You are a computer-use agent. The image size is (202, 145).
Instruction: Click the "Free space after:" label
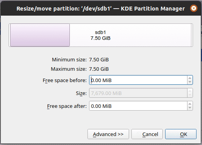pyautogui.click(x=67, y=106)
